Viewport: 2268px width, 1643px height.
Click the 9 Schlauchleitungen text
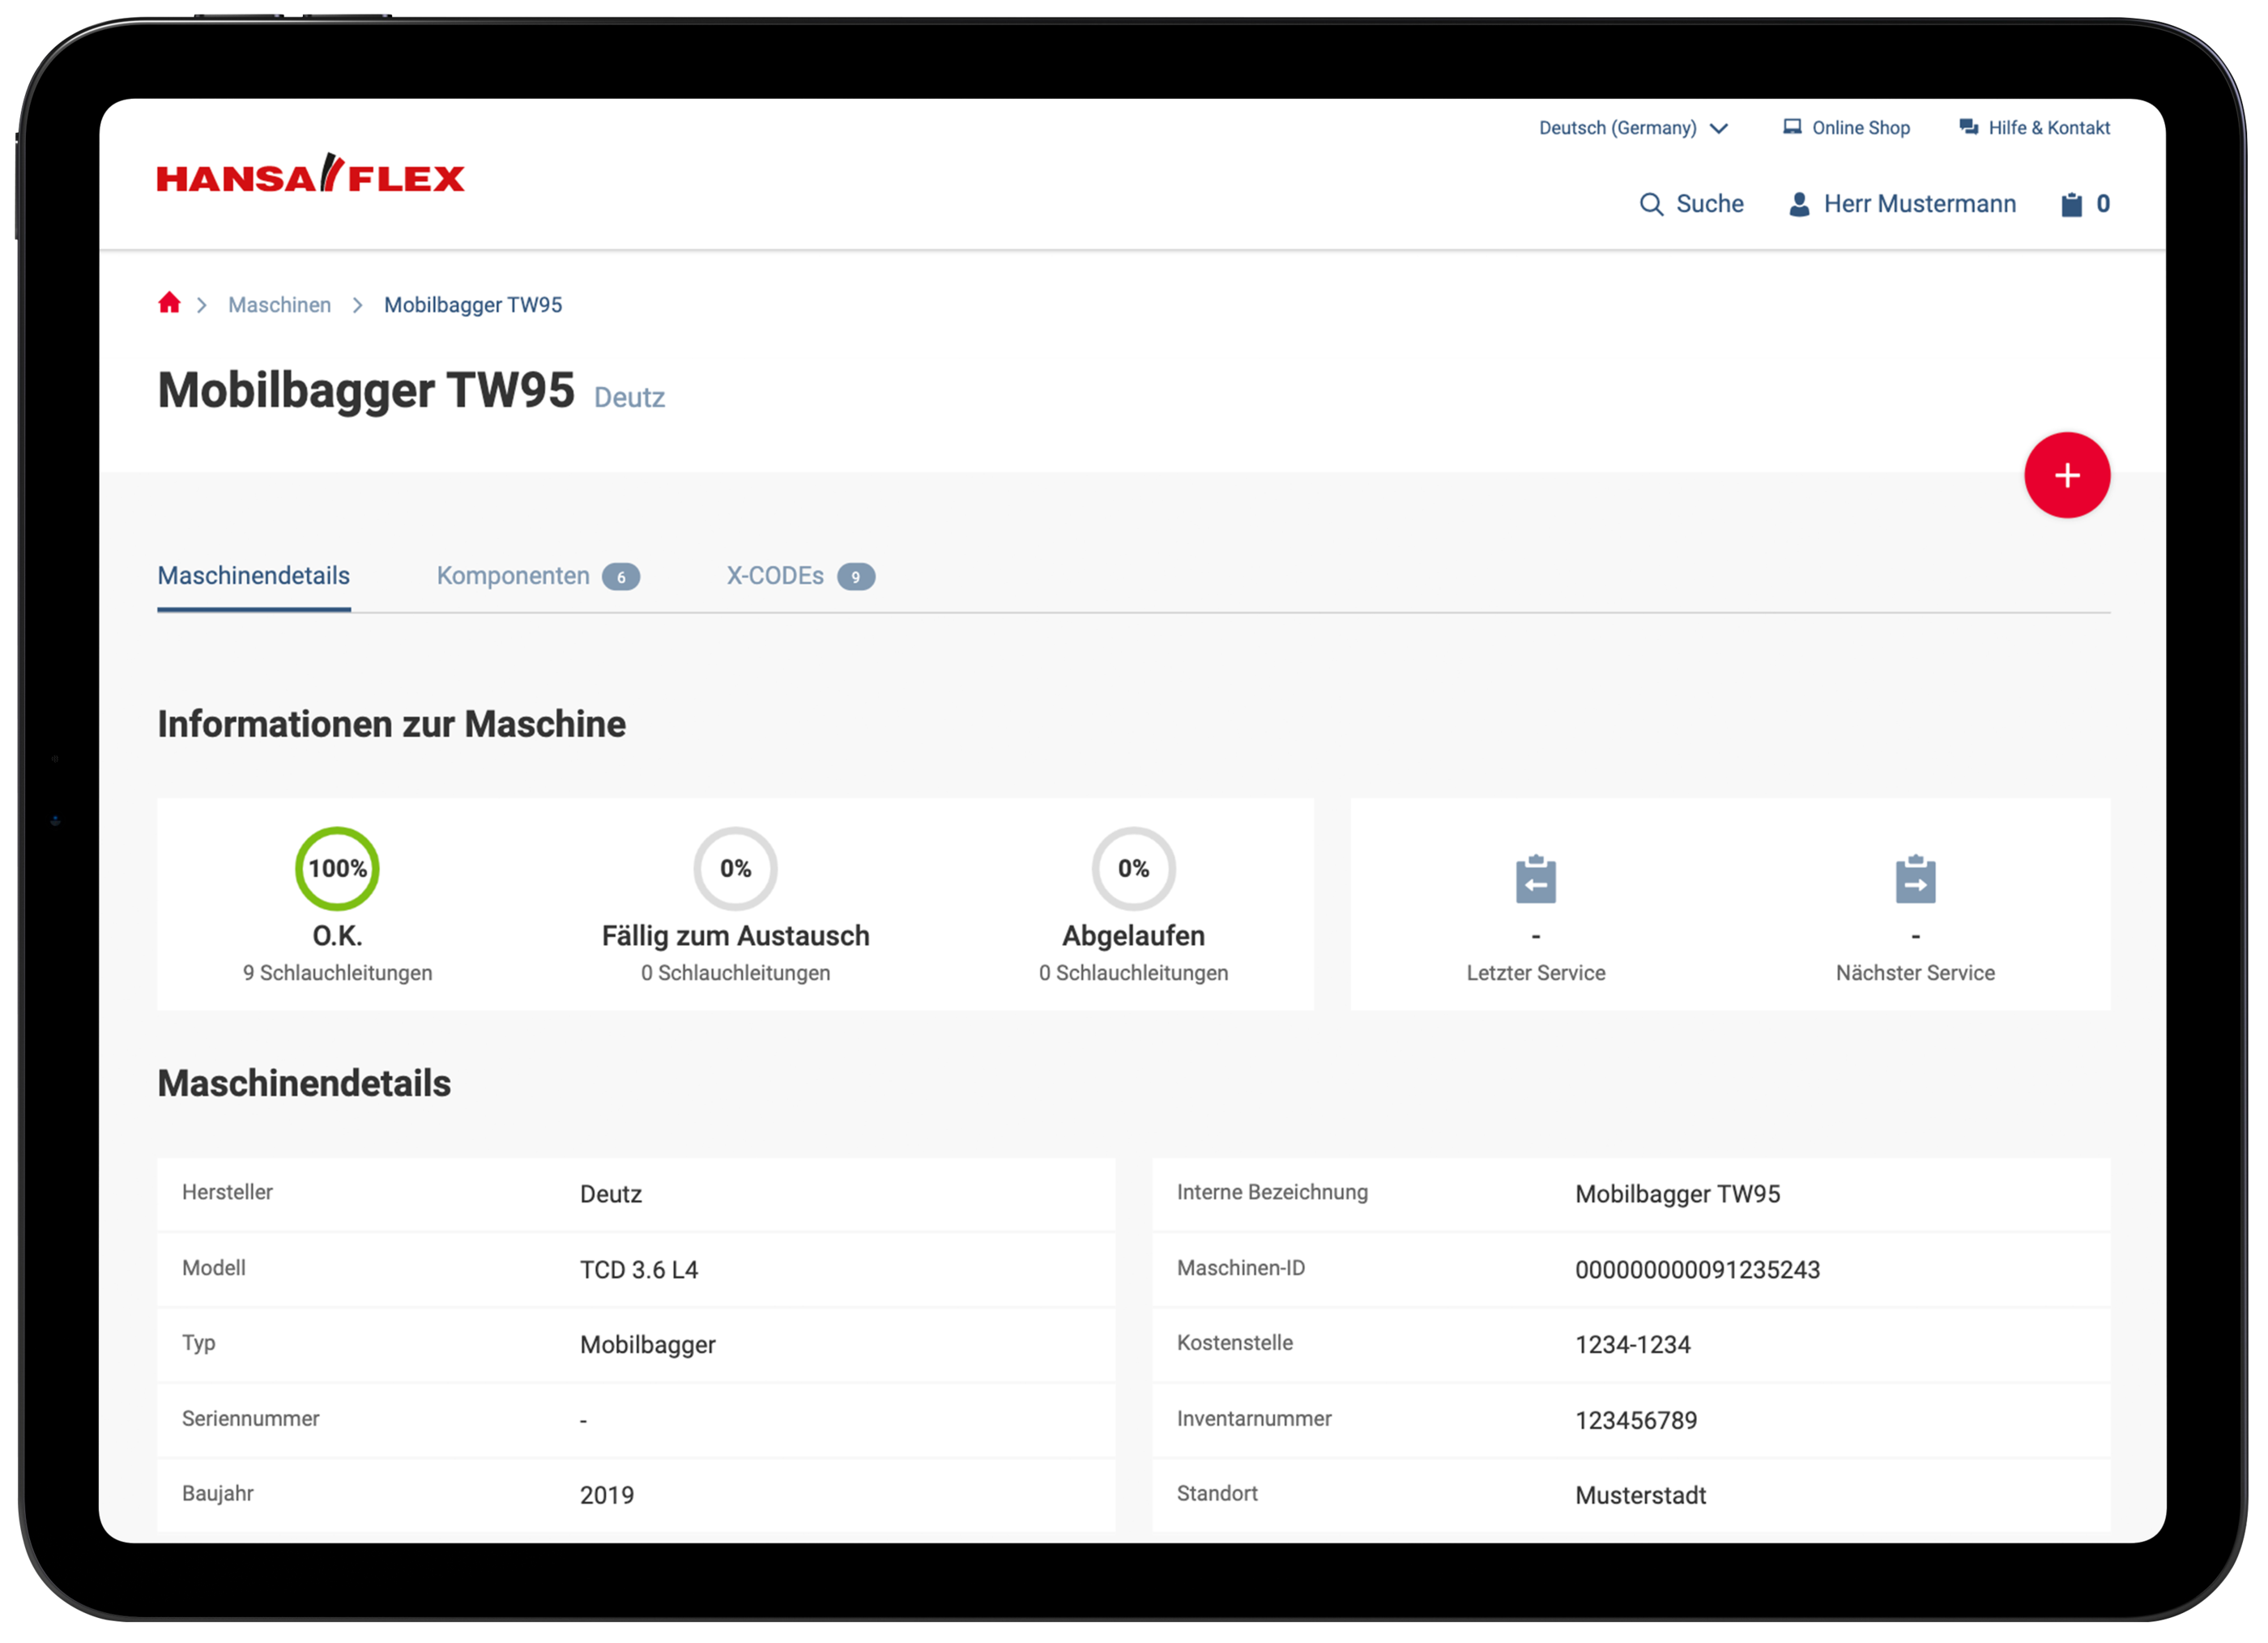pos(337,973)
